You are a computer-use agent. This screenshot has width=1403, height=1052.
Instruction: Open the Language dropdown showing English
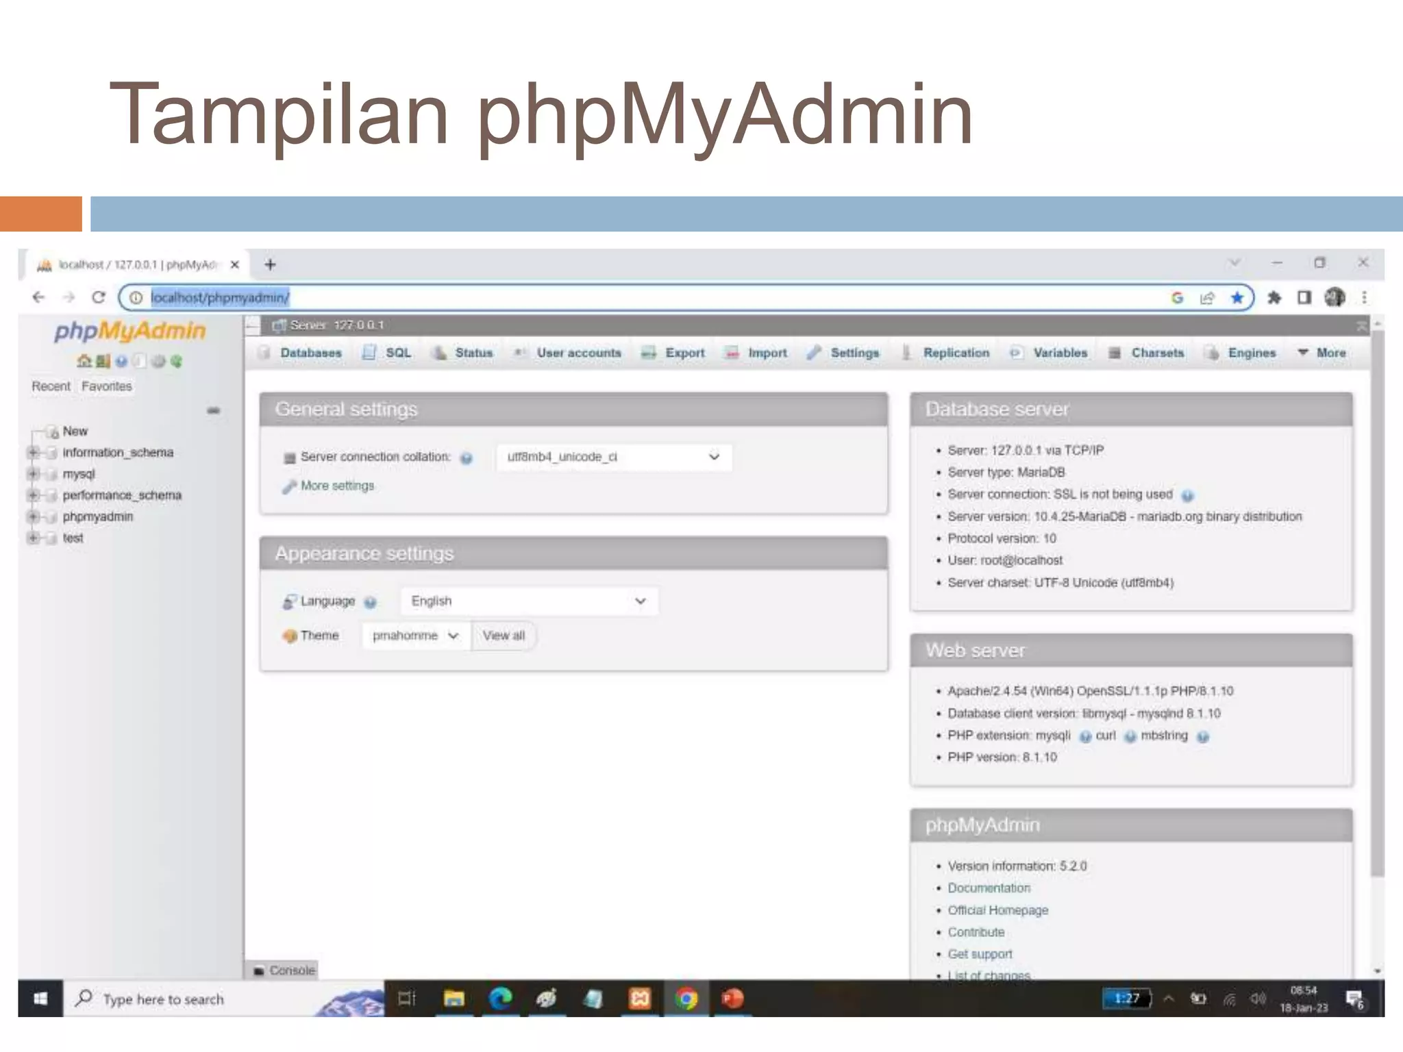point(529,601)
